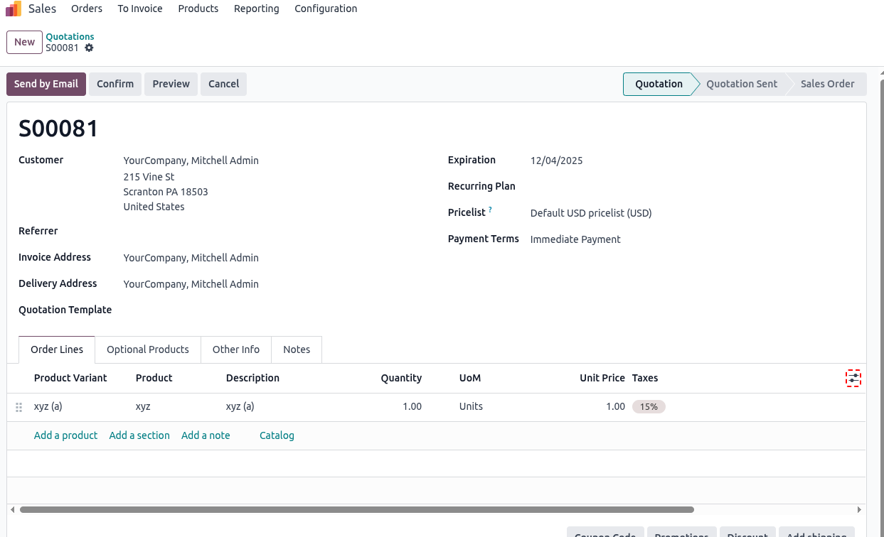Expand the Configuration menu

(326, 9)
